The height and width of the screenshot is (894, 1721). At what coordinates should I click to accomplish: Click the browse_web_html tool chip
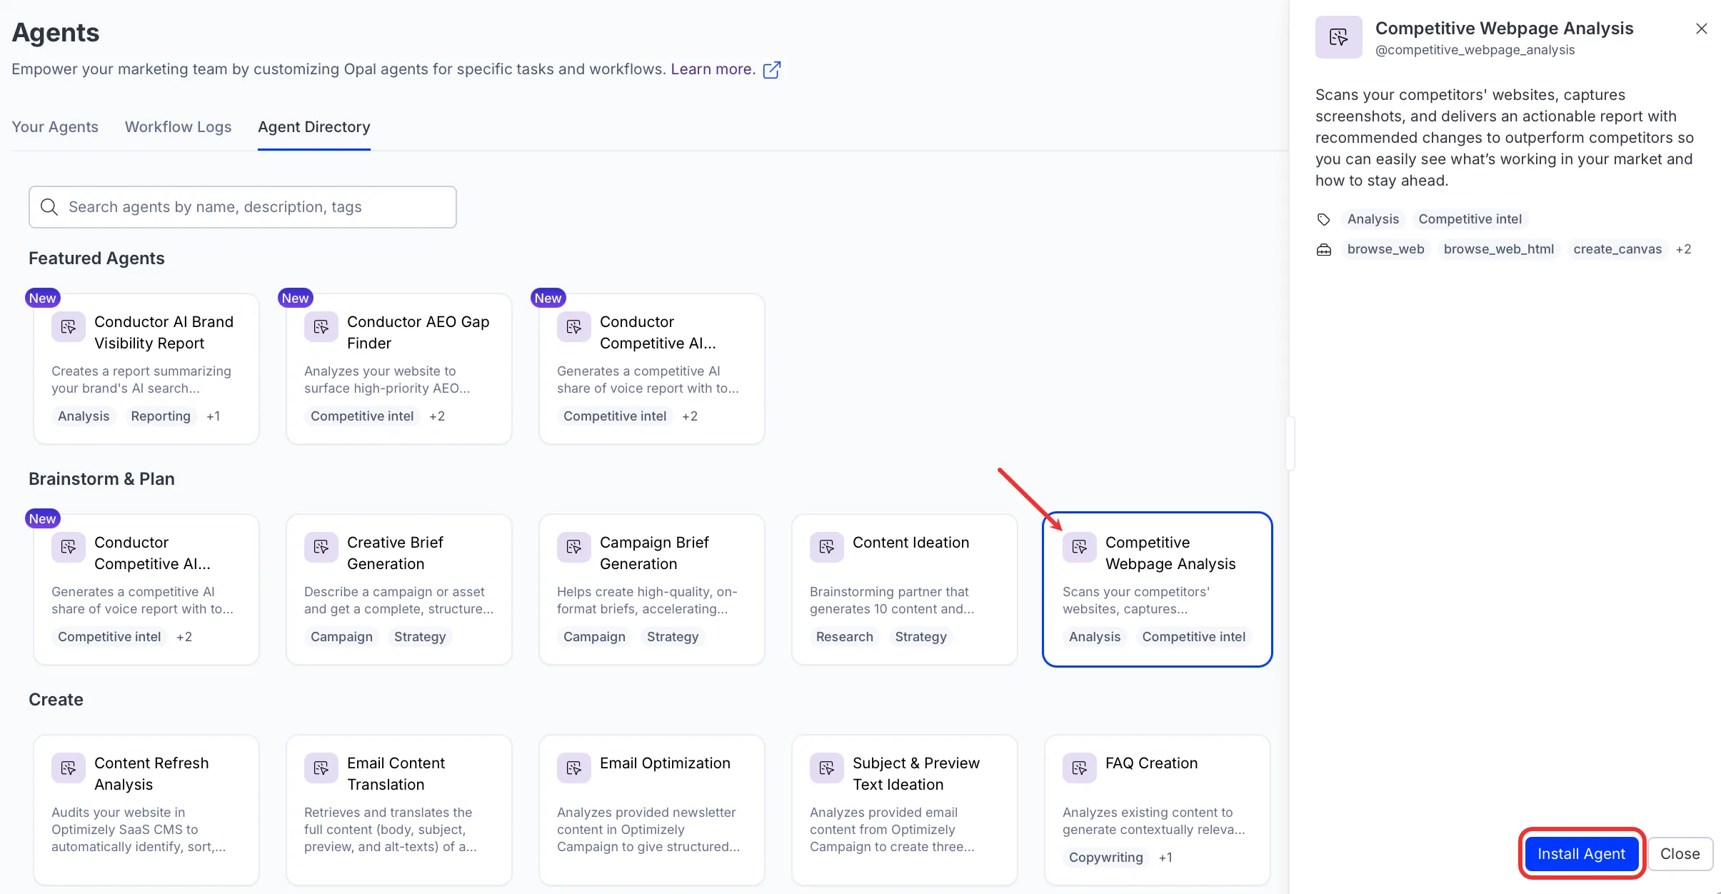(x=1499, y=249)
